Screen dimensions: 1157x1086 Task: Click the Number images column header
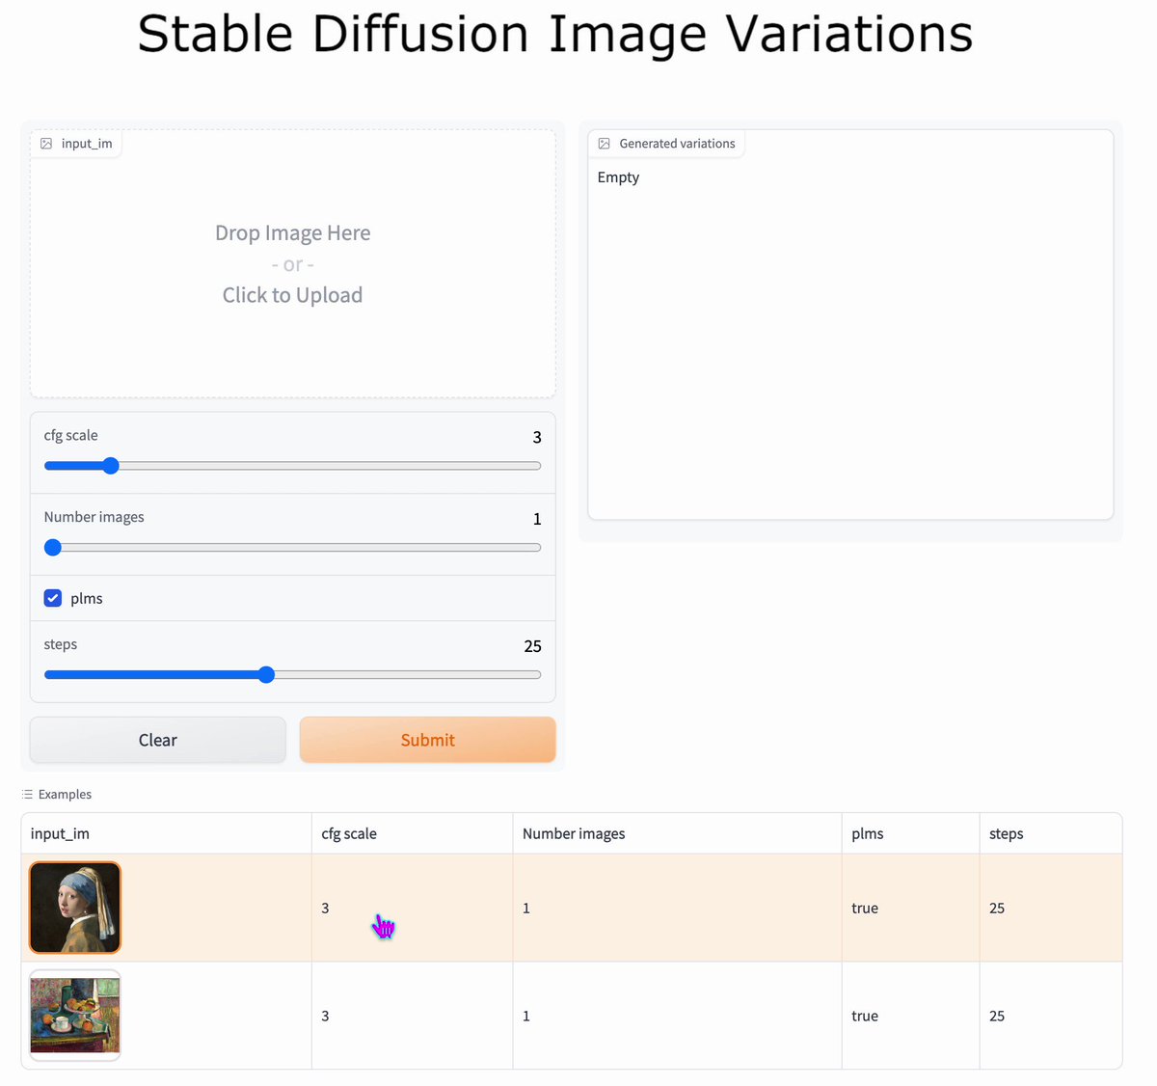pos(574,833)
